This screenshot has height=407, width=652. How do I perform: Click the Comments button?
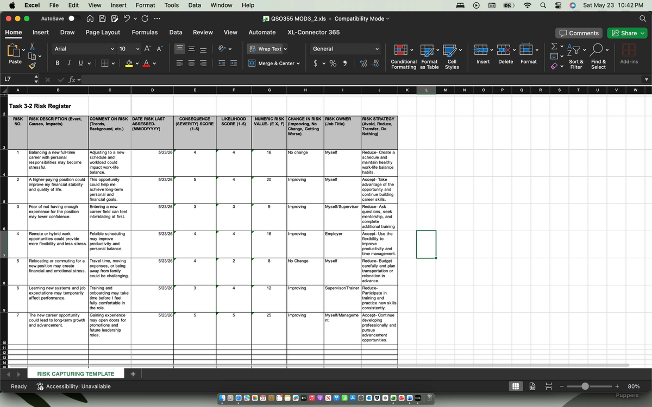click(579, 33)
